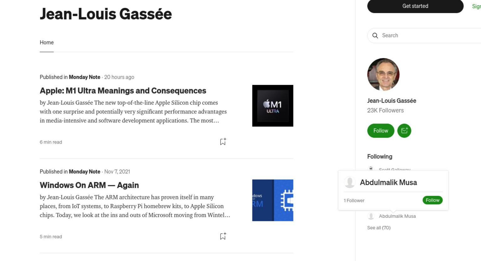Bookmark the Windows On ARM article
The height and width of the screenshot is (261, 481).
click(x=223, y=236)
